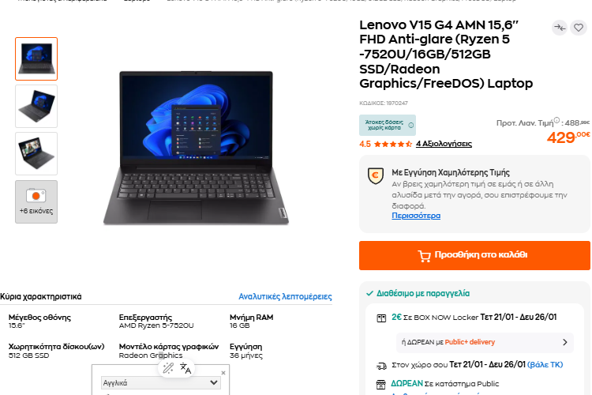The width and height of the screenshot is (592, 395).
Task: Click the translate icon in popup toolbar
Action: click(x=185, y=368)
